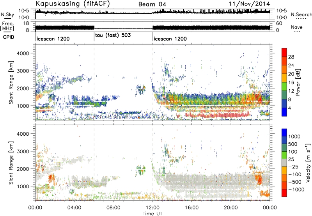Image resolution: width=312 pixels, height=216 pixels.
Task: Click the 'N.Search' legend label
Action: (x=301, y=14)
